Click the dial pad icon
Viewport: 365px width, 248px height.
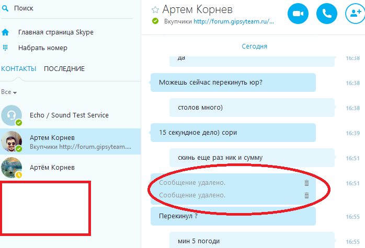tap(5, 48)
